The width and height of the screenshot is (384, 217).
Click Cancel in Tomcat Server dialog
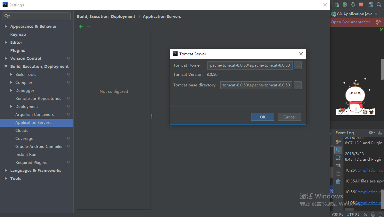click(x=290, y=117)
